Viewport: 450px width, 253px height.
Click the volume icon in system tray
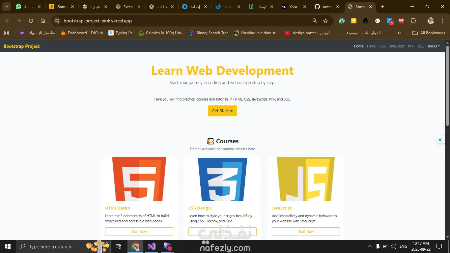coord(394,246)
